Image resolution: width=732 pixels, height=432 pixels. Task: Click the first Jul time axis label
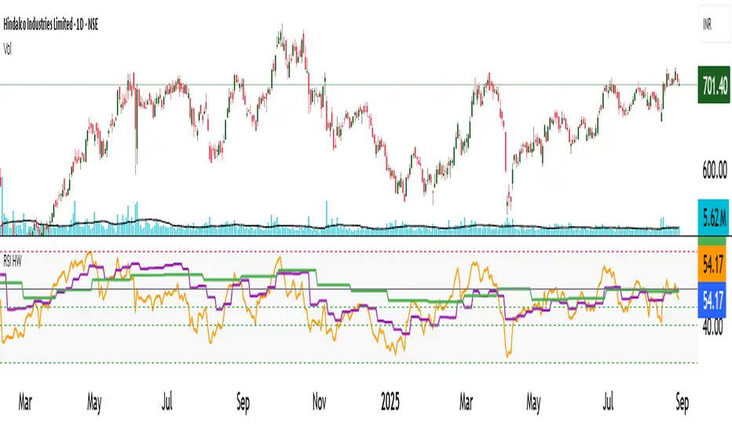167,402
